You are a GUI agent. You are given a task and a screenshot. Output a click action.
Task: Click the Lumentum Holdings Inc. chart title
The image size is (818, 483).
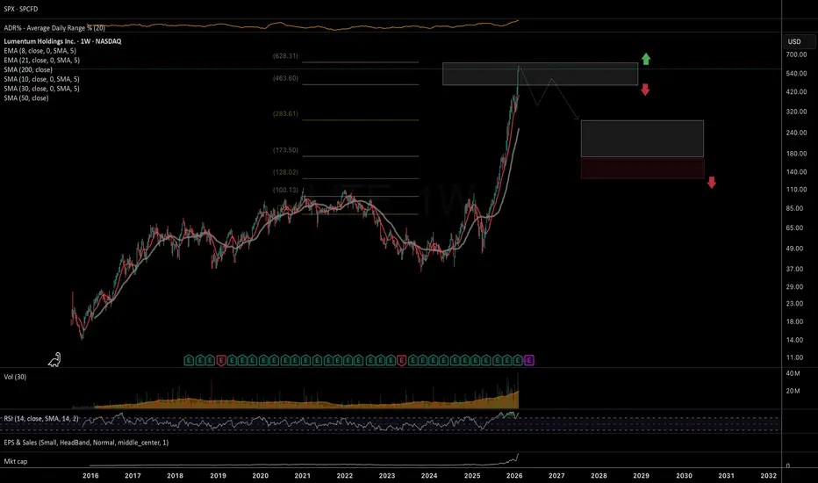pyautogui.click(x=62, y=41)
